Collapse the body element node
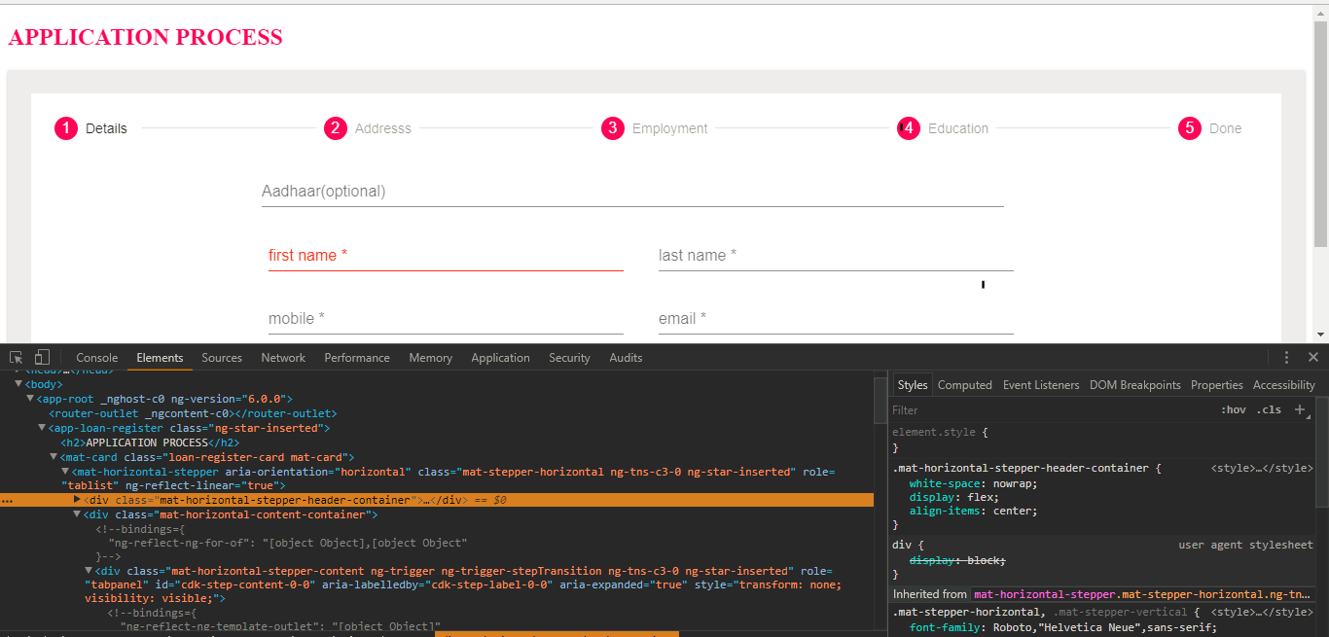This screenshot has width=1329, height=637. click(18, 384)
